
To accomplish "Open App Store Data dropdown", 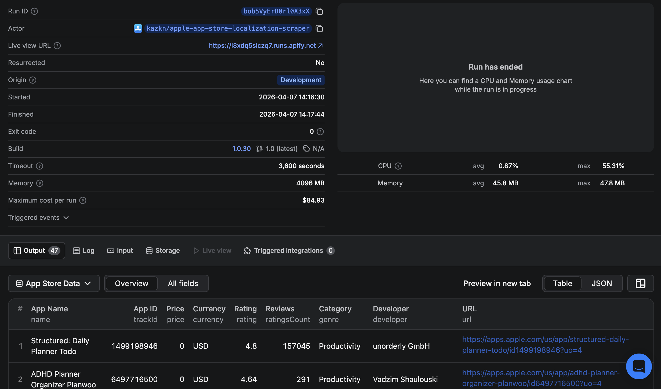I will 54,283.
